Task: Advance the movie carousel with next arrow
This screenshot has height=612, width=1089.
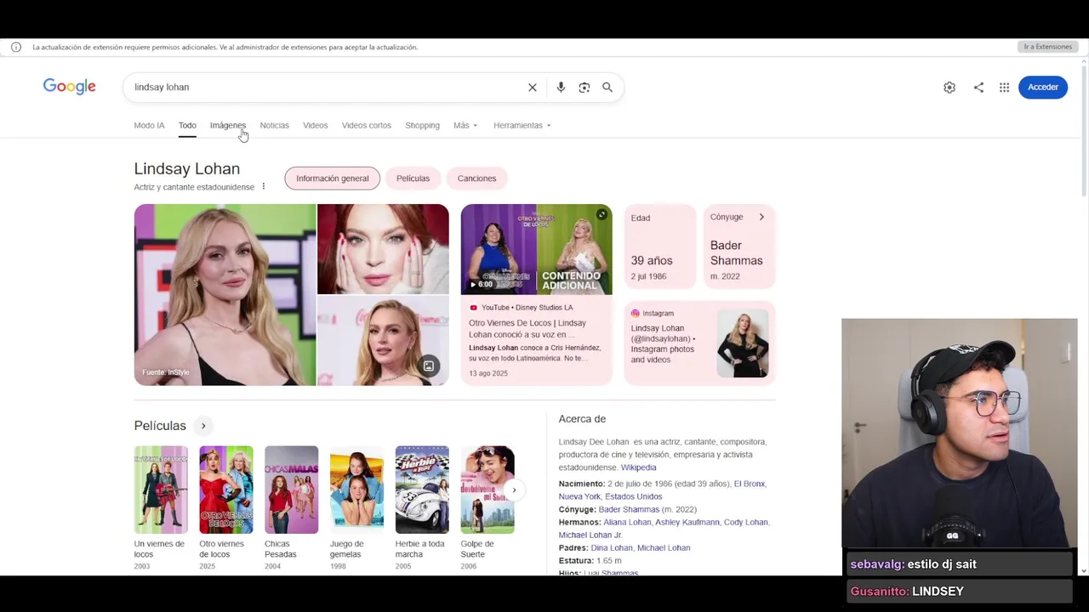Action: click(514, 490)
